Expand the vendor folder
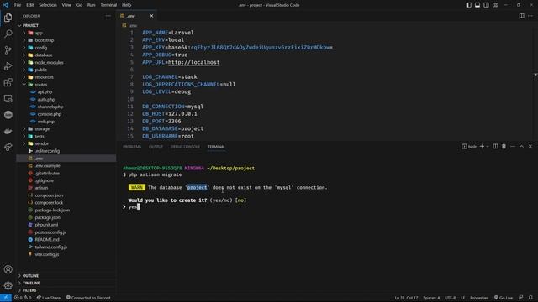This screenshot has width=538, height=302. click(66, 143)
